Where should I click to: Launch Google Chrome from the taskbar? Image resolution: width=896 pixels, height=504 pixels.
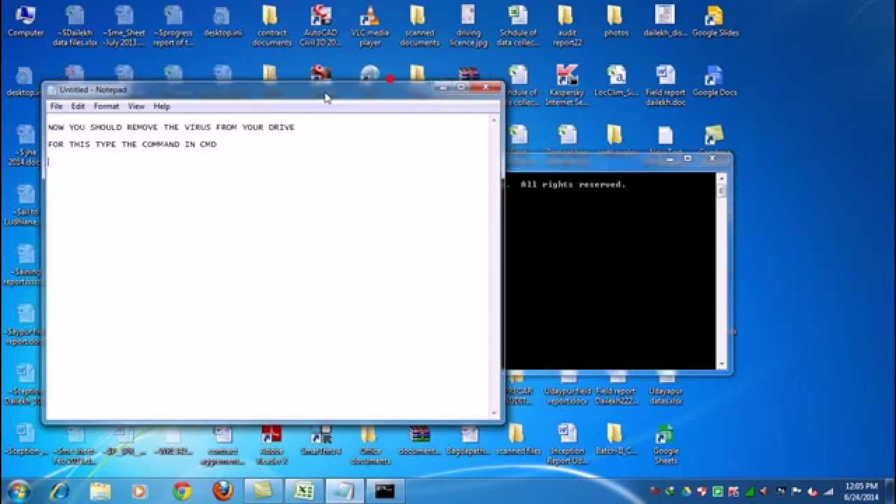182,491
